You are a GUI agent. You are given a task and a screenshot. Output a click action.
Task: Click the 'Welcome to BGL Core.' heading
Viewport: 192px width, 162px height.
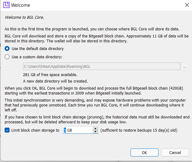(x=24, y=17)
